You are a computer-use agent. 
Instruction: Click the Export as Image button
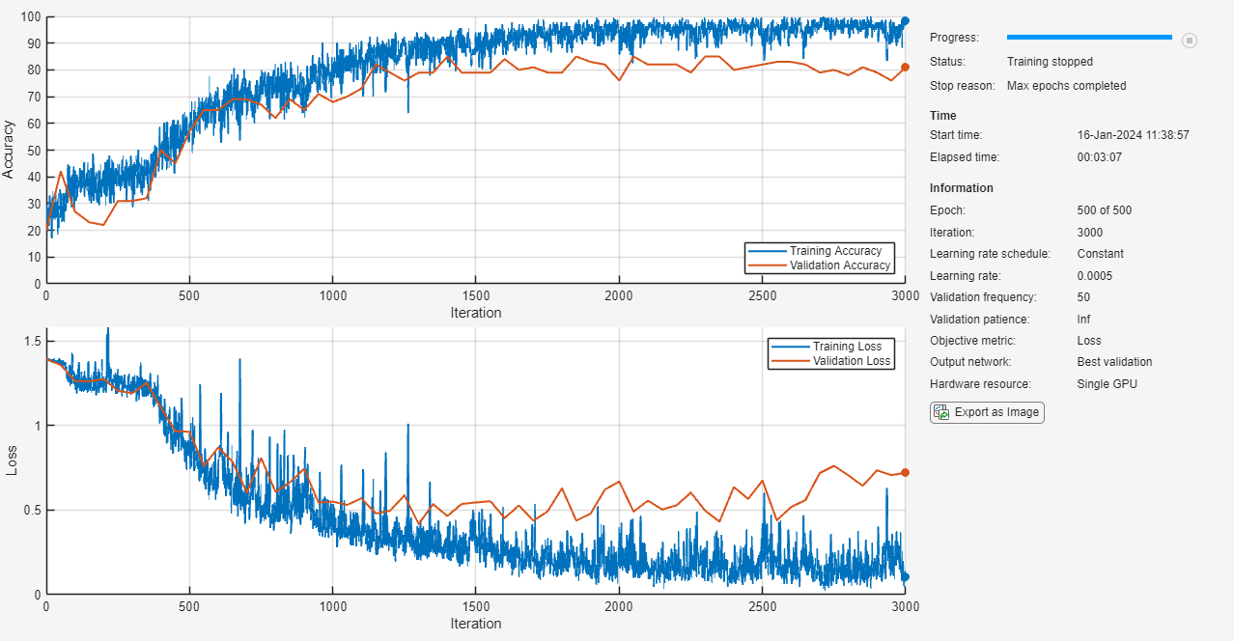[987, 412]
